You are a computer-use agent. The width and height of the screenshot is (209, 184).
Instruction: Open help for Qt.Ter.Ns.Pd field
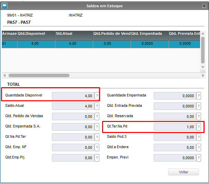click(199, 127)
